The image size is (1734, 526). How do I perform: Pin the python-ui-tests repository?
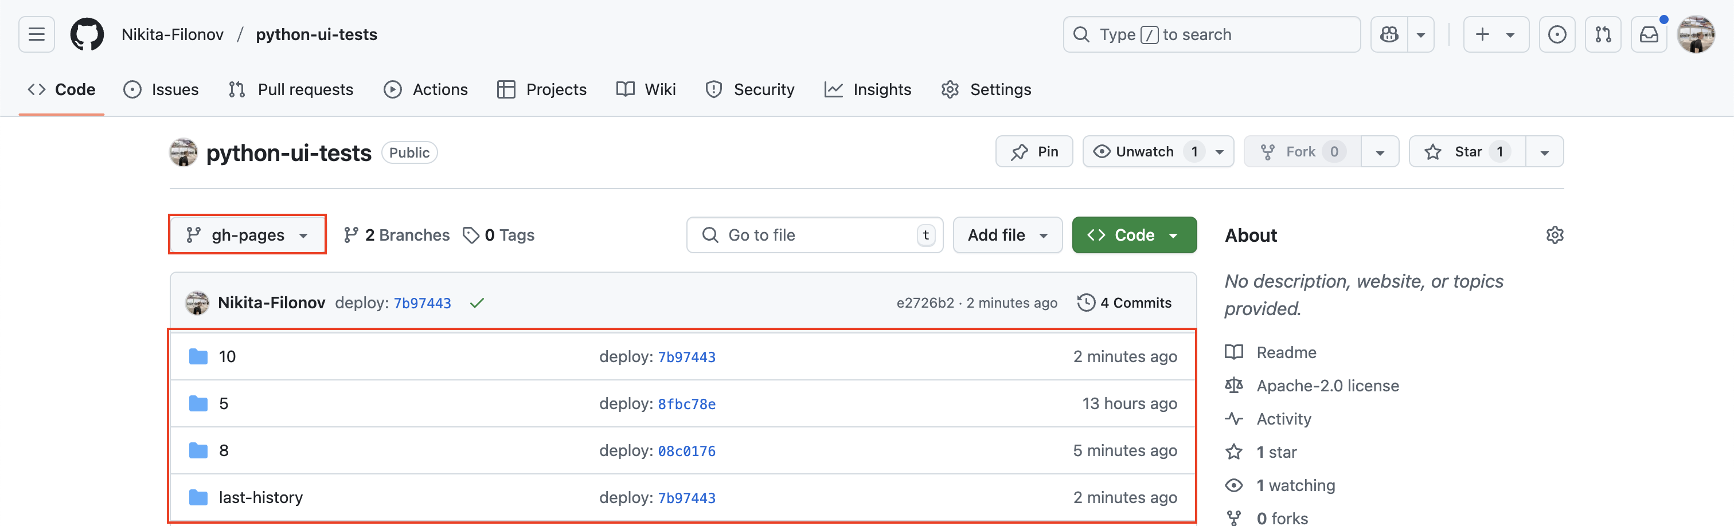point(1034,151)
